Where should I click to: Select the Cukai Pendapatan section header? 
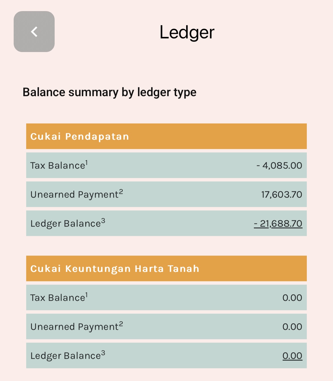(x=80, y=136)
